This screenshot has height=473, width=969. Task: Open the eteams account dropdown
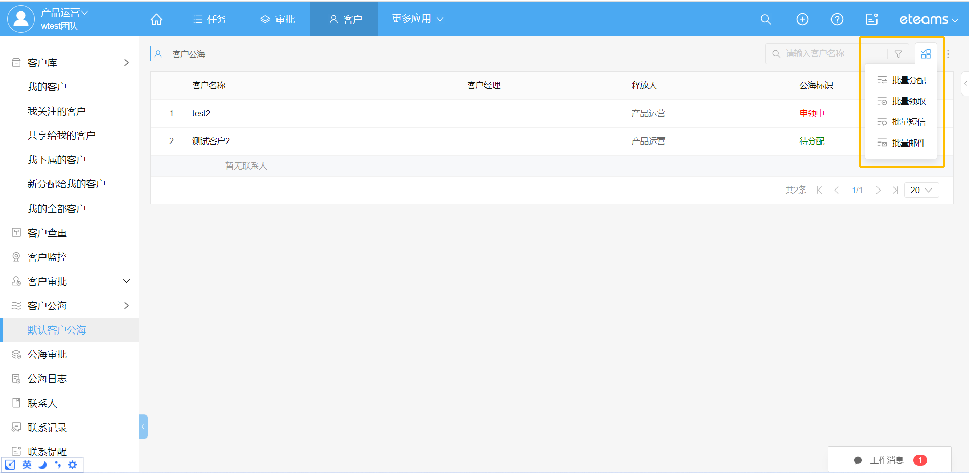point(928,19)
